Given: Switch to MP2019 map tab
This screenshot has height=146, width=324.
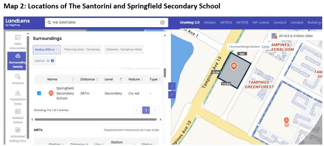Looking at the screenshot, I should point(242,23).
